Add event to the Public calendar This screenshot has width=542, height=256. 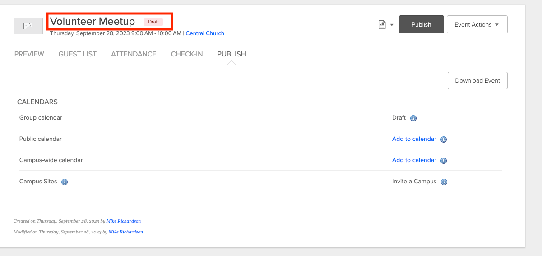point(414,139)
